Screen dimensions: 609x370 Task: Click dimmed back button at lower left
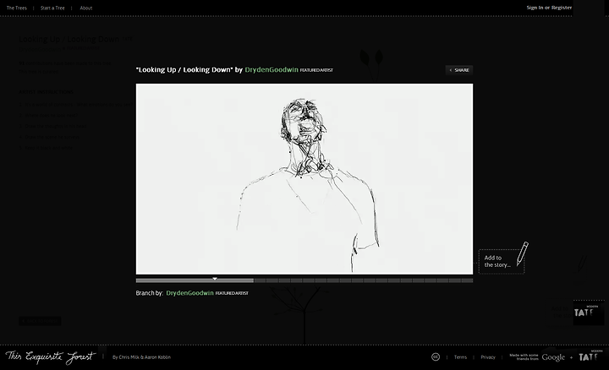(x=40, y=321)
